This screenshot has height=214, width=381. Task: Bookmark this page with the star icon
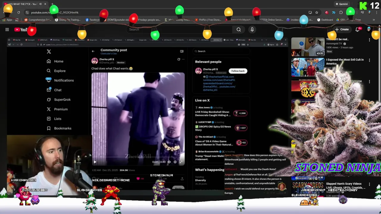(317, 12)
